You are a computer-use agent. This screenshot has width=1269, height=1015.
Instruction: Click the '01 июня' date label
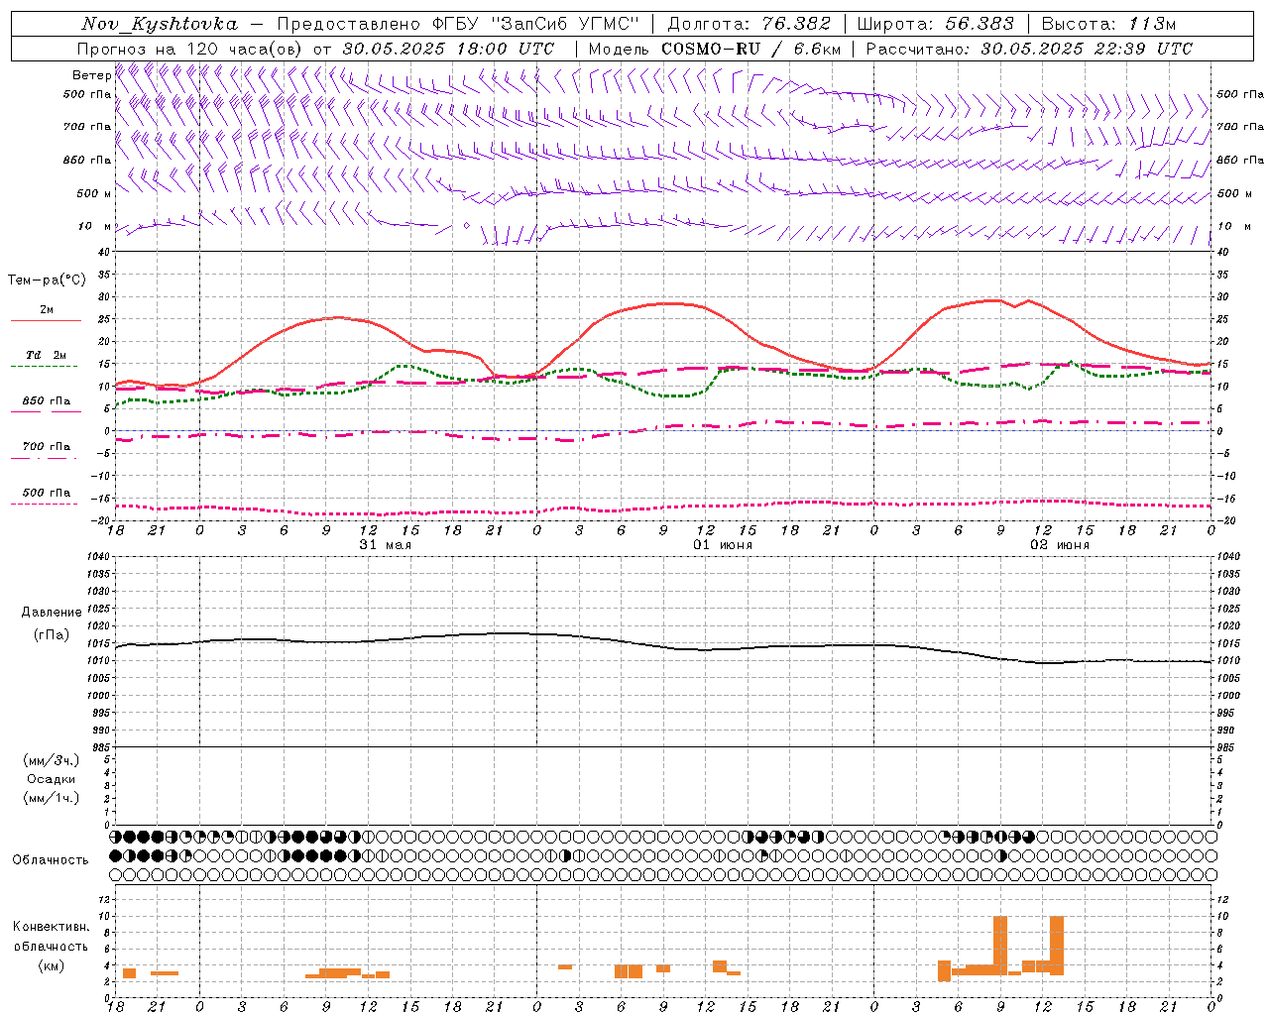[723, 545]
